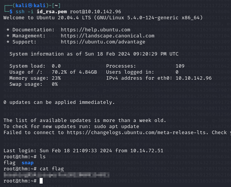Click the disk usage 70.2% of 4.84GB value
This screenshot has height=187, width=231.
click(74, 72)
